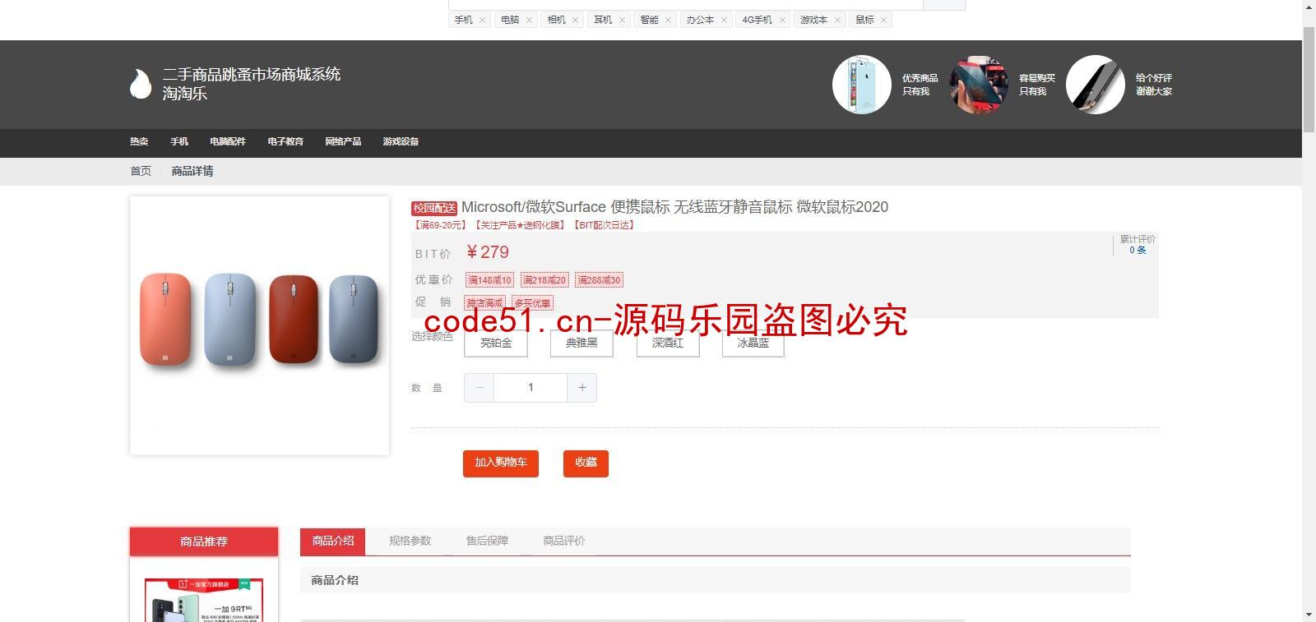Select color option 冰晶蓝
Viewport: 1316px width, 622px height.
click(753, 343)
